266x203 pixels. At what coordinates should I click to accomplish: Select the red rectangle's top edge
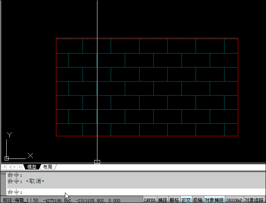147,38
